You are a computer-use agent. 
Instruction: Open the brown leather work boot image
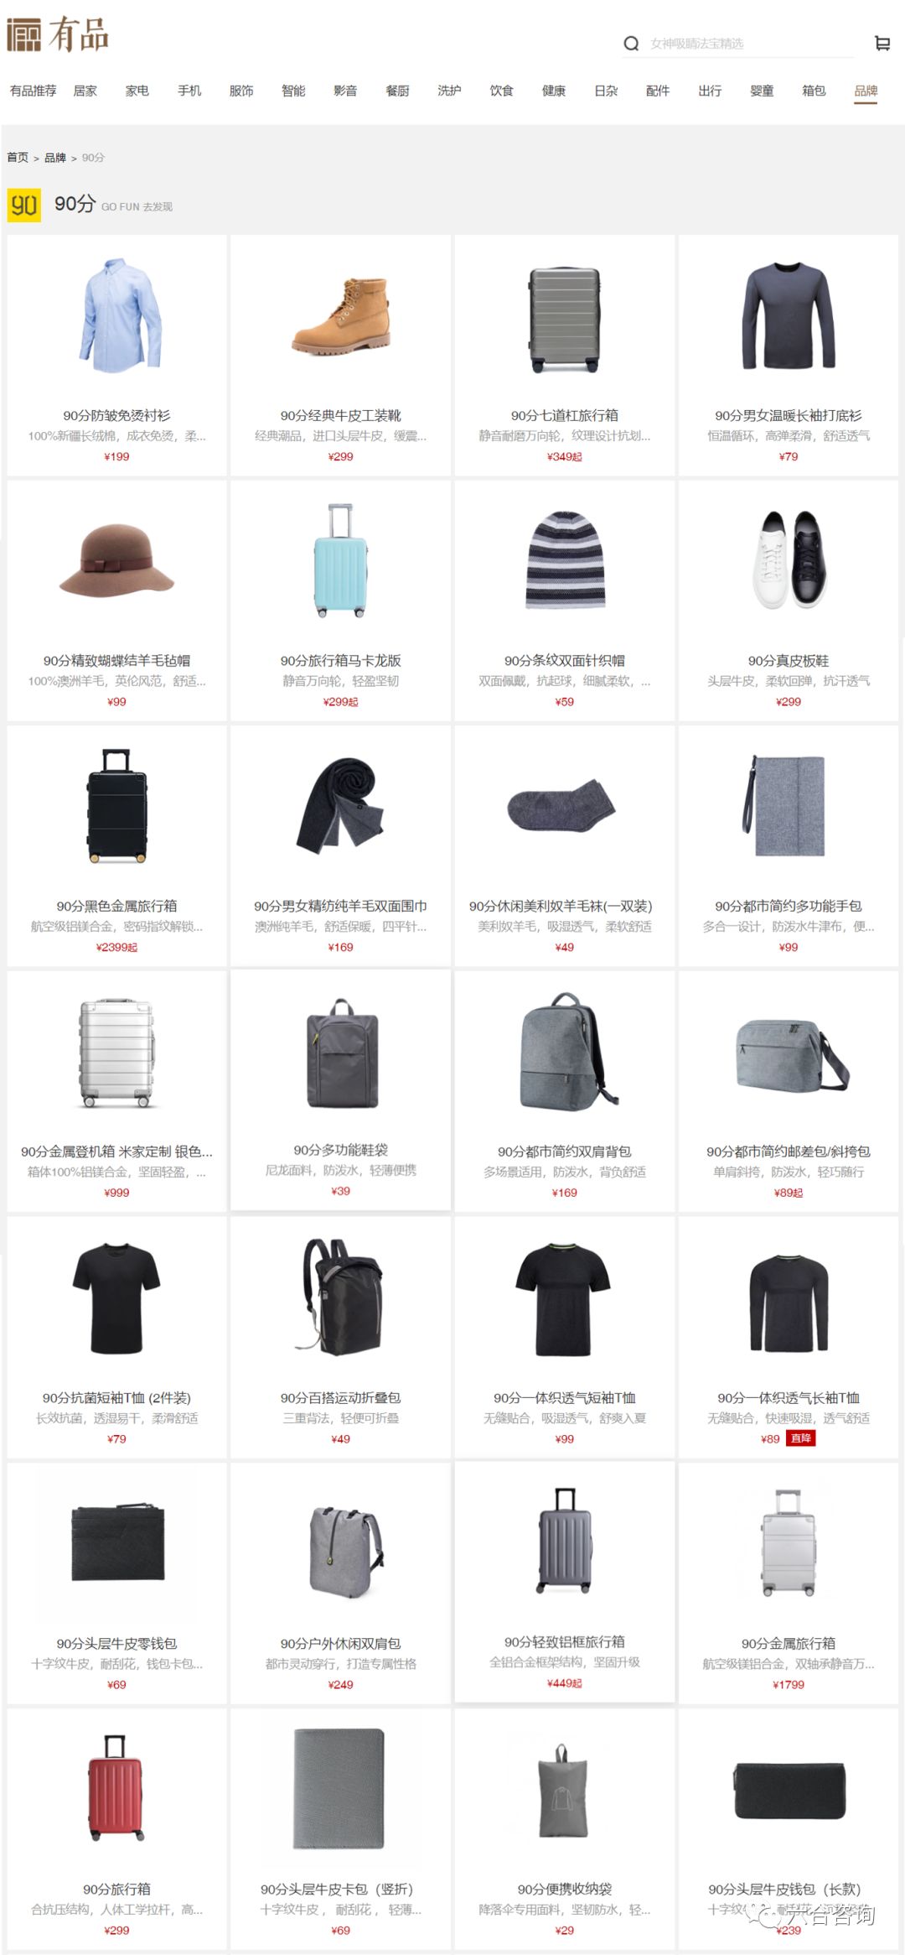click(x=341, y=316)
